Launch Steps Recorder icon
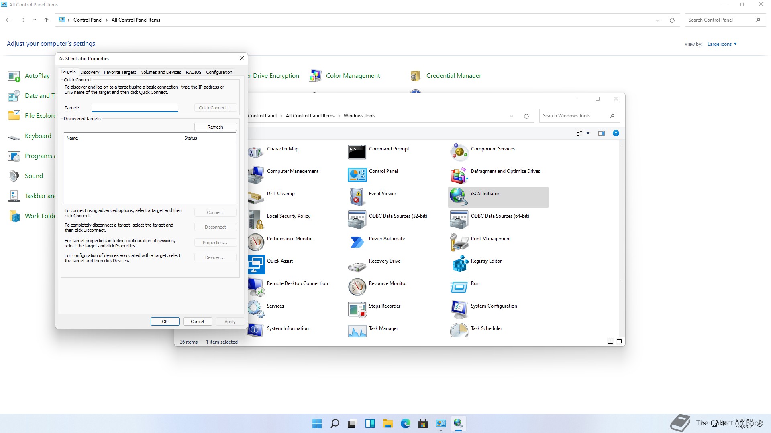The height and width of the screenshot is (433, 771). [x=357, y=310]
